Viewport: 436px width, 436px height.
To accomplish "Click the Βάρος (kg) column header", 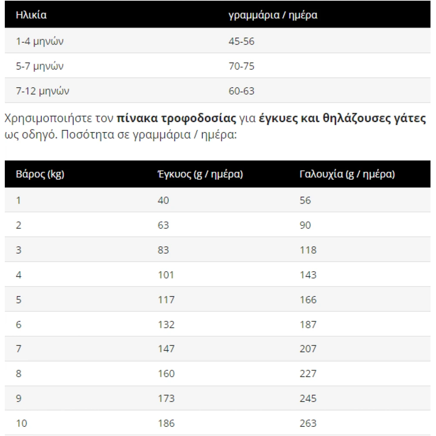I will point(40,174).
